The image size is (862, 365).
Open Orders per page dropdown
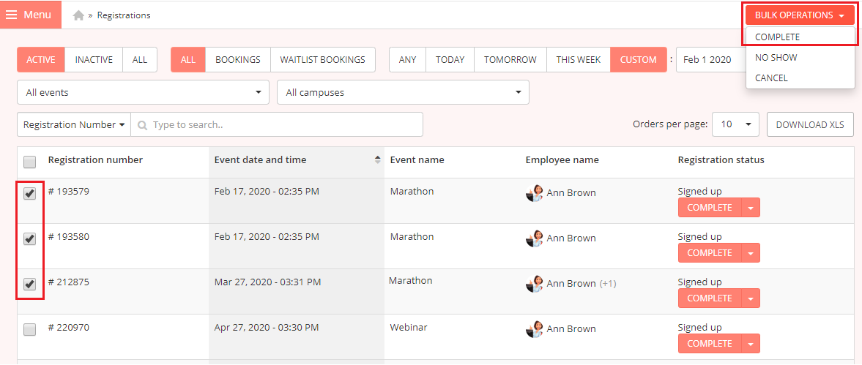pos(735,124)
